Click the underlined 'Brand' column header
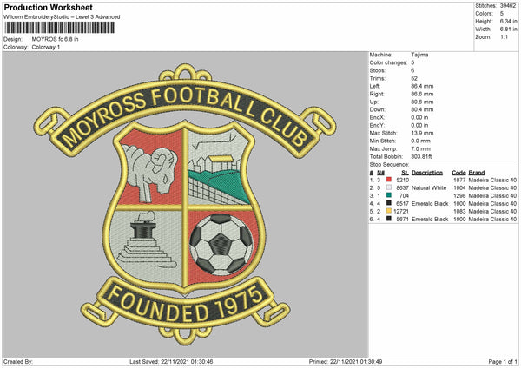Image resolution: width=521 pixels, height=368 pixels. (477, 173)
